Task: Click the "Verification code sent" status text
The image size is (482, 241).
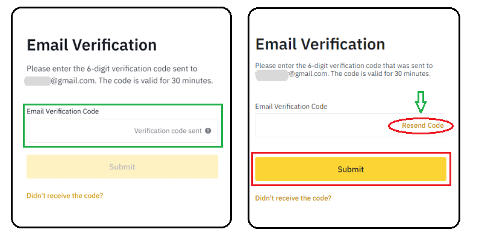Action: (x=168, y=131)
